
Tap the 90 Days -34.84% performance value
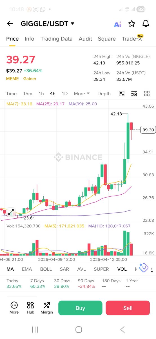(x=86, y=286)
